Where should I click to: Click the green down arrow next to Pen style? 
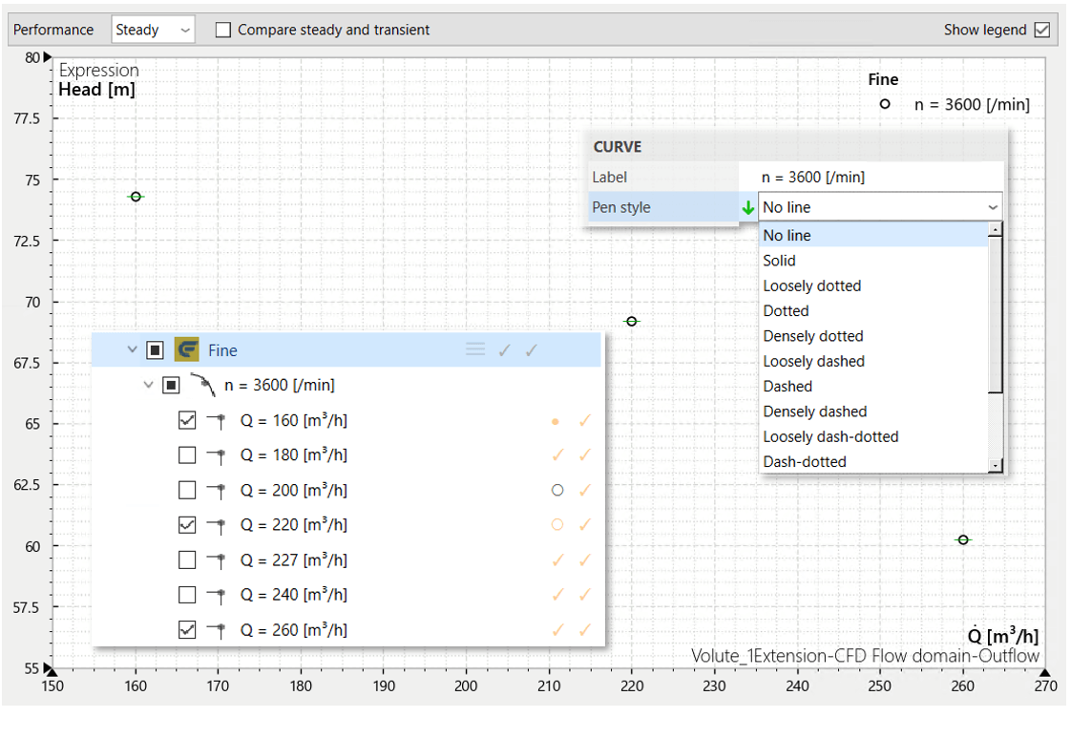click(x=748, y=207)
